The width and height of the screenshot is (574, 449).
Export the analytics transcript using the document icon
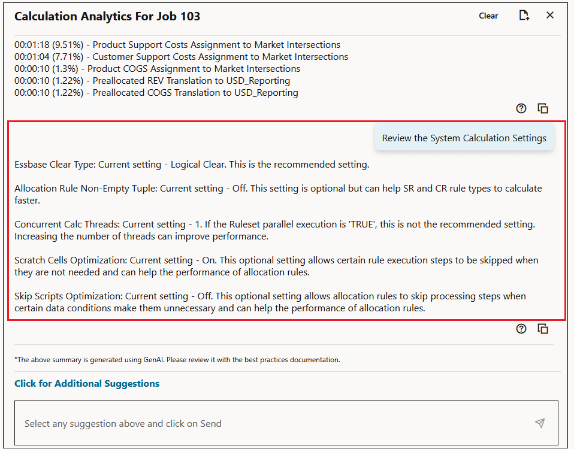pos(524,15)
